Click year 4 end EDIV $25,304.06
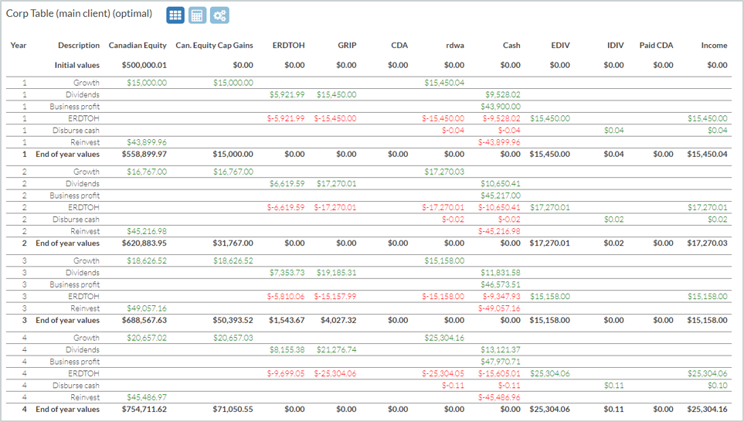Viewport: 744px width, 422px height. point(550,409)
